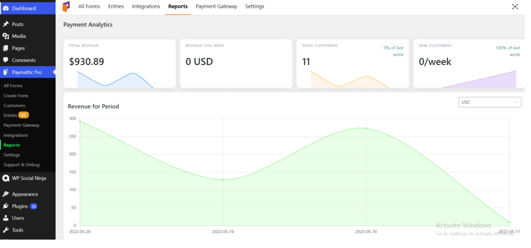Click the Plugins plug icon

pos(6,206)
